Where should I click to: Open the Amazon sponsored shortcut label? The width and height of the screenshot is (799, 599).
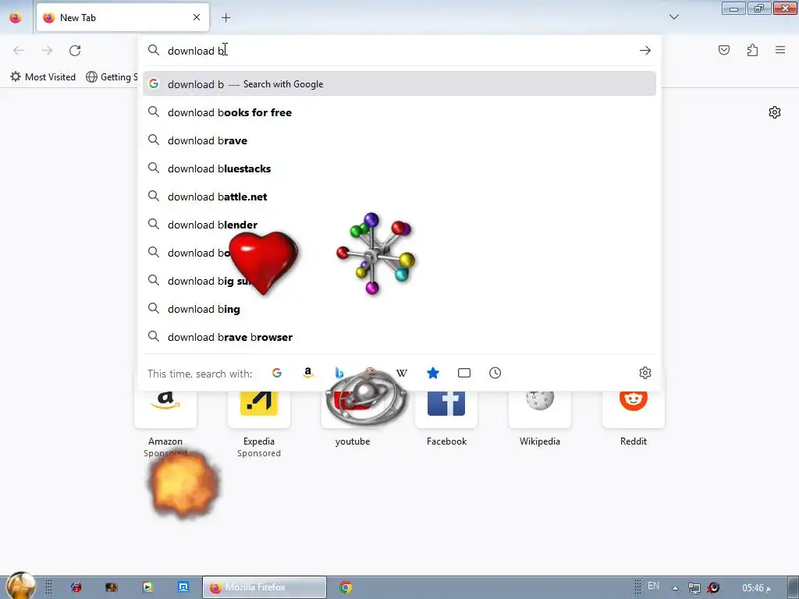pyautogui.click(x=165, y=441)
